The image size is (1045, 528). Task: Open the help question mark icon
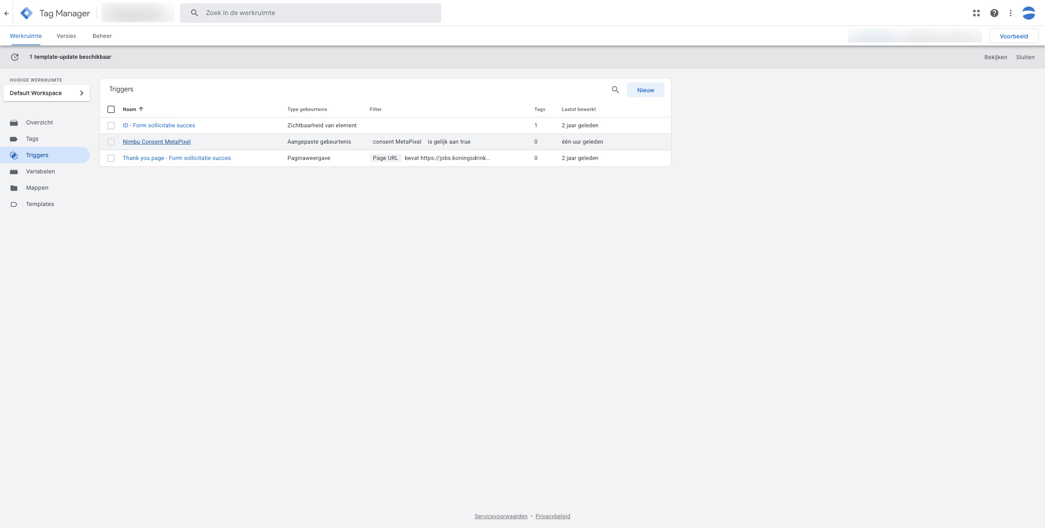994,13
